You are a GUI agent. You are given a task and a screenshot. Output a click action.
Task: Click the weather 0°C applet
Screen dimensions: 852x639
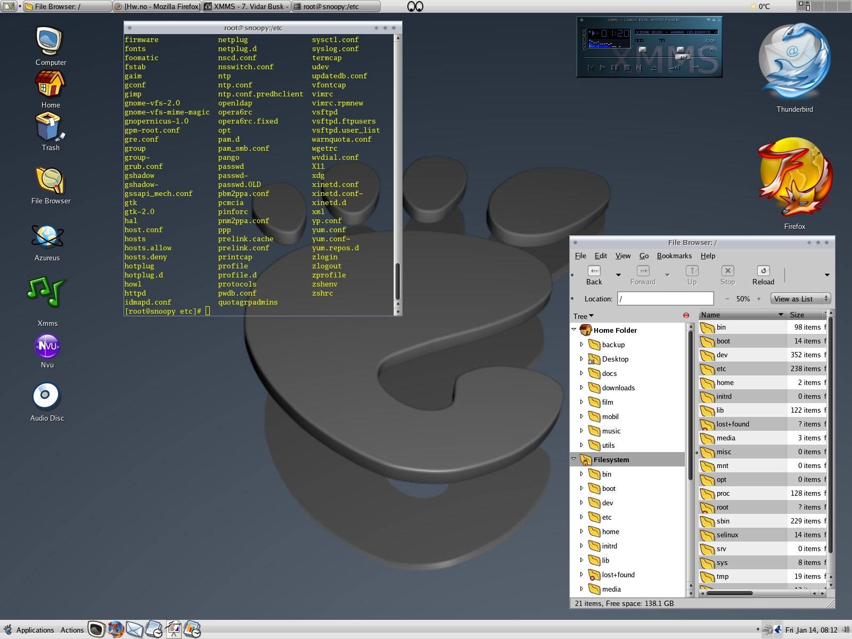(760, 6)
